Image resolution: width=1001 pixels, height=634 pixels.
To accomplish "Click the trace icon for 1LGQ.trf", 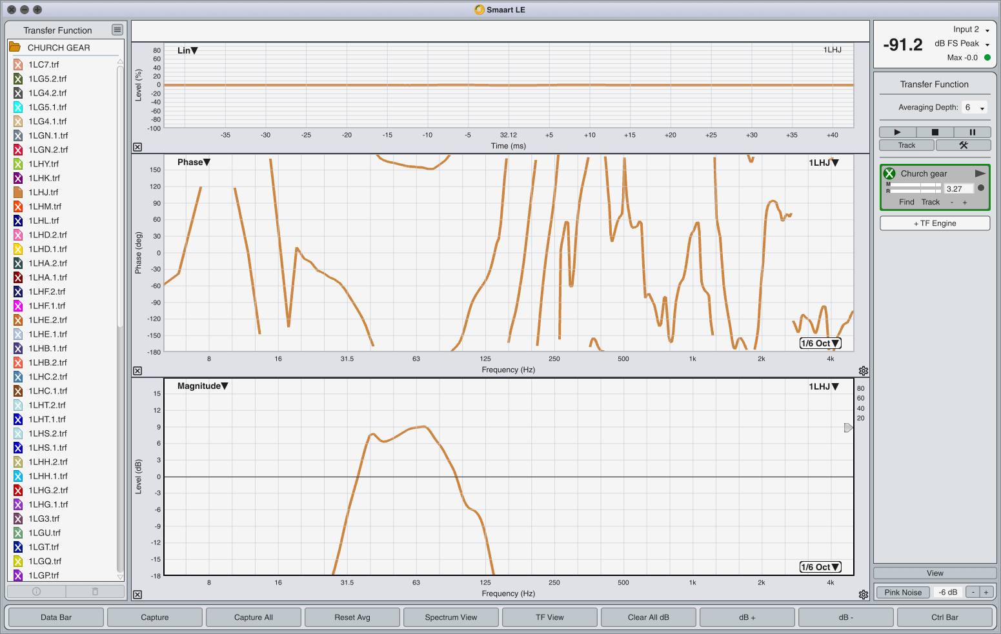I will click(x=18, y=561).
